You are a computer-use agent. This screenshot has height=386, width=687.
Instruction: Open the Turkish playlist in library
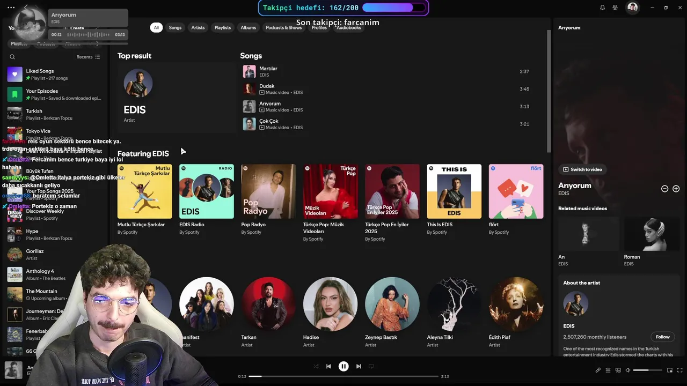(x=55, y=114)
